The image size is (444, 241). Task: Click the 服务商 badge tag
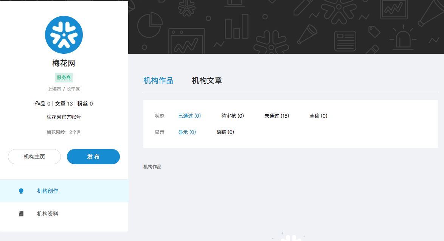(64, 78)
